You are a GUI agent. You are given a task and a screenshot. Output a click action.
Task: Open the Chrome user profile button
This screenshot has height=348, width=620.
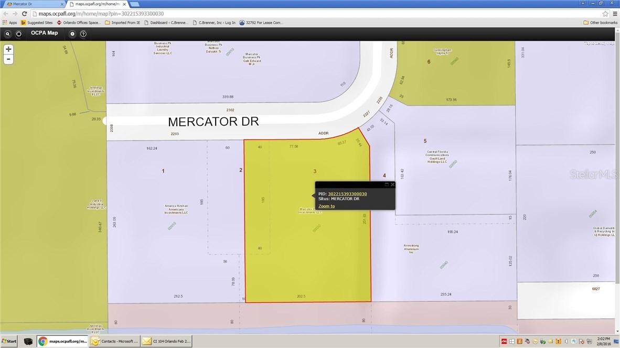click(x=583, y=3)
